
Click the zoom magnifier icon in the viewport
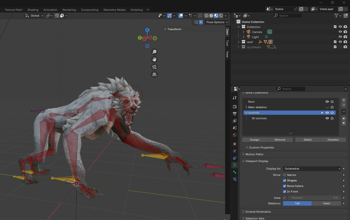(x=154, y=52)
